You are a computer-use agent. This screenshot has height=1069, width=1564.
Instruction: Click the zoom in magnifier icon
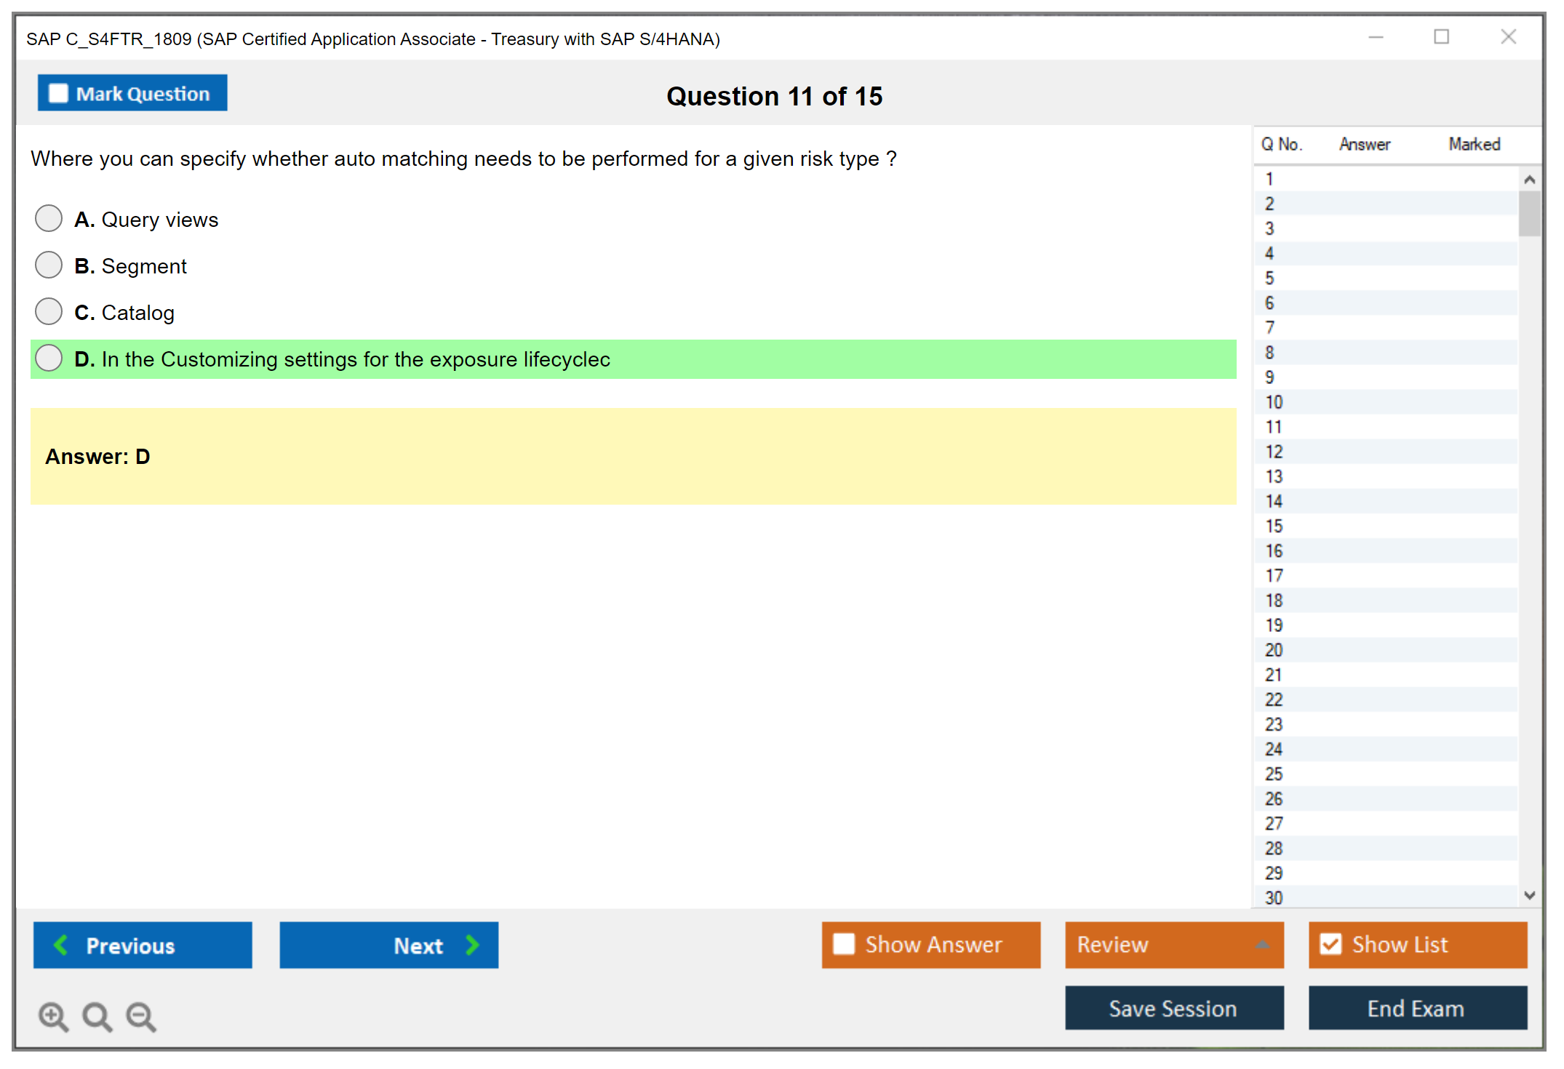click(x=53, y=1016)
